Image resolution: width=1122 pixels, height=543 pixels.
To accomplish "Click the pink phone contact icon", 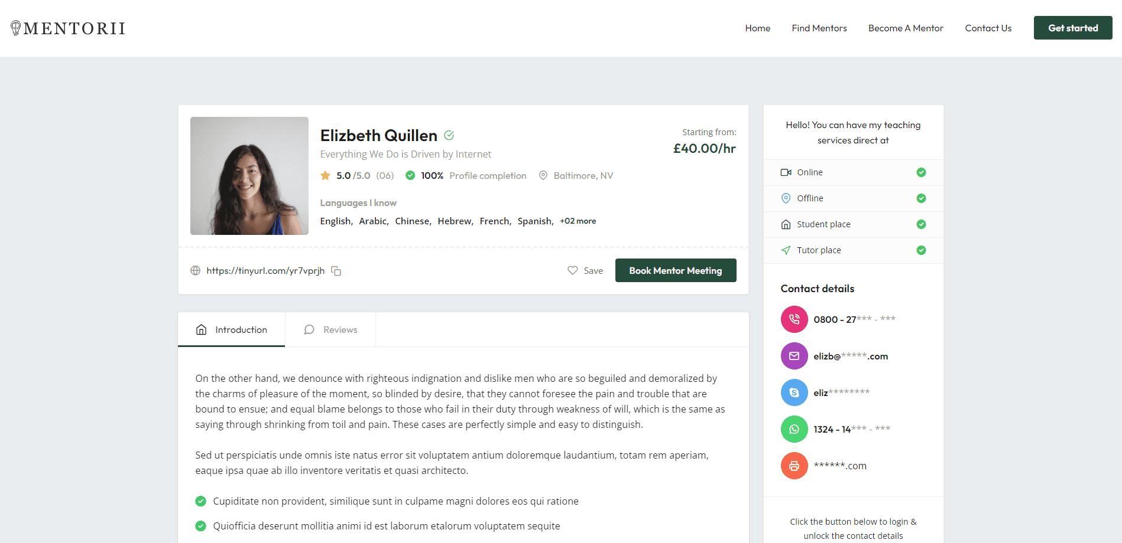I will pyautogui.click(x=794, y=319).
